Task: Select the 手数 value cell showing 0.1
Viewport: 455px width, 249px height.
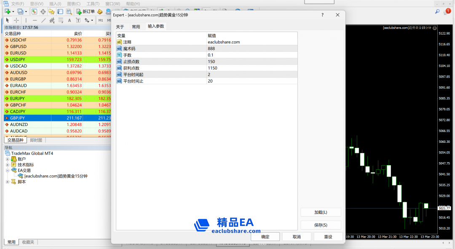Action: click(252, 55)
